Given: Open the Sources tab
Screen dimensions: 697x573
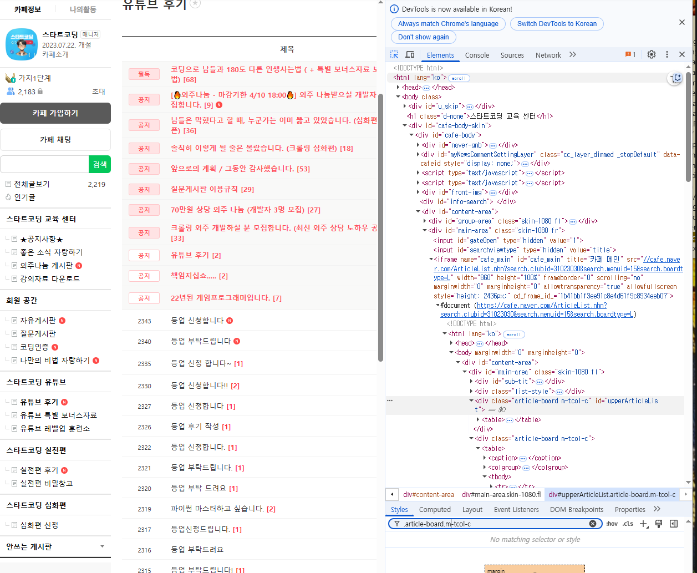Looking at the screenshot, I should coord(512,55).
